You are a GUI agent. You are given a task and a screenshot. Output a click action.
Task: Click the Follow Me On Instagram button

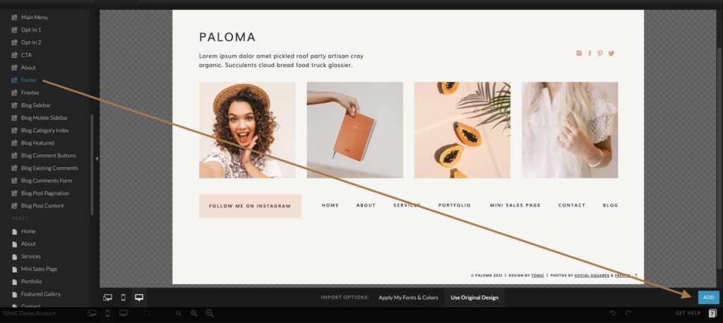click(x=250, y=206)
